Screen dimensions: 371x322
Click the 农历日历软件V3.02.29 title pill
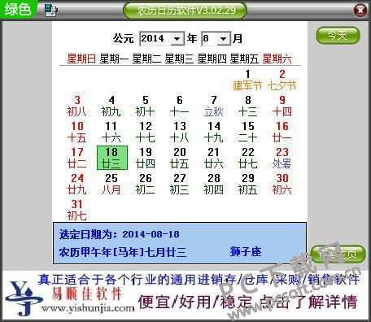pyautogui.click(x=185, y=11)
